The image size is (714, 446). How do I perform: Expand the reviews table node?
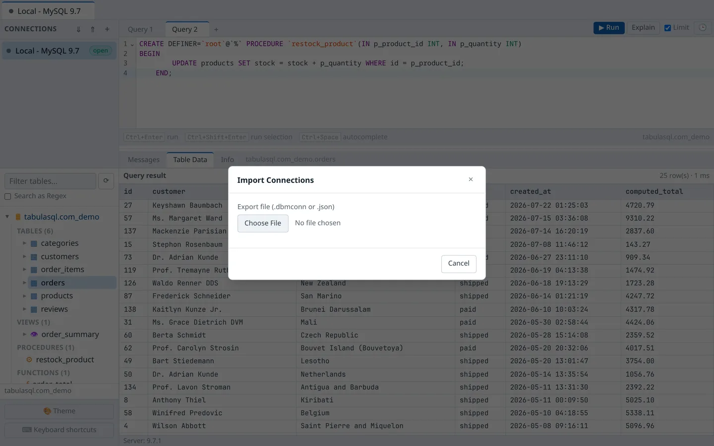coord(25,309)
